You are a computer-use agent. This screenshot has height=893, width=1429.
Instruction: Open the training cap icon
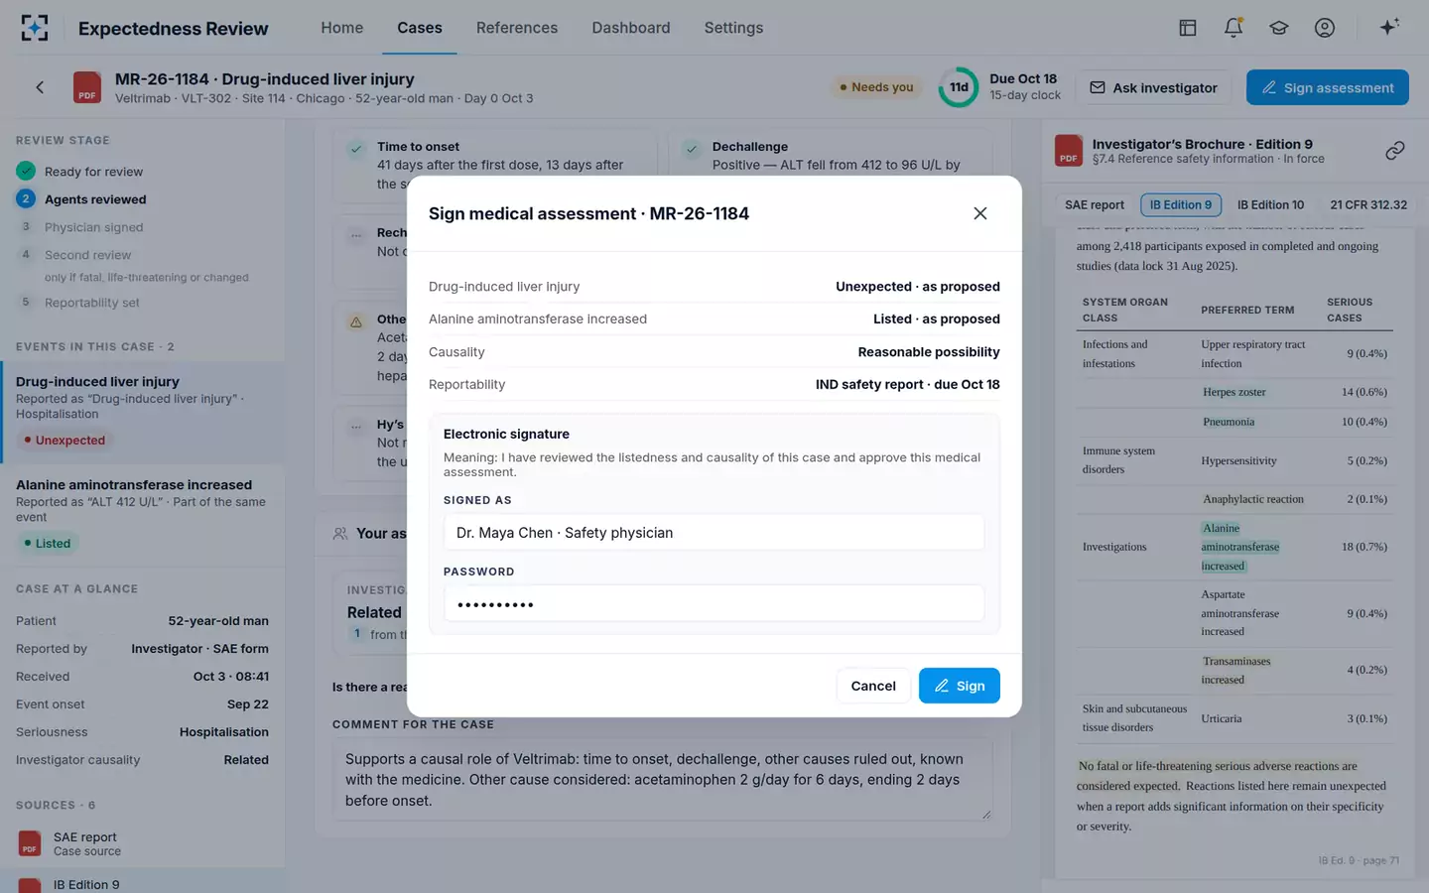click(1279, 28)
